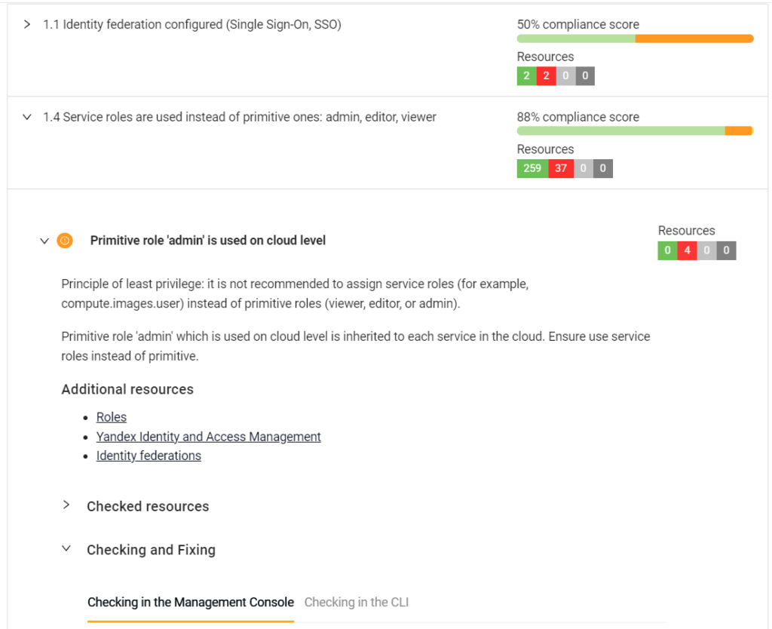Click the green 2 resources badge for SSO
The height and width of the screenshot is (629, 772).
pyautogui.click(x=526, y=75)
